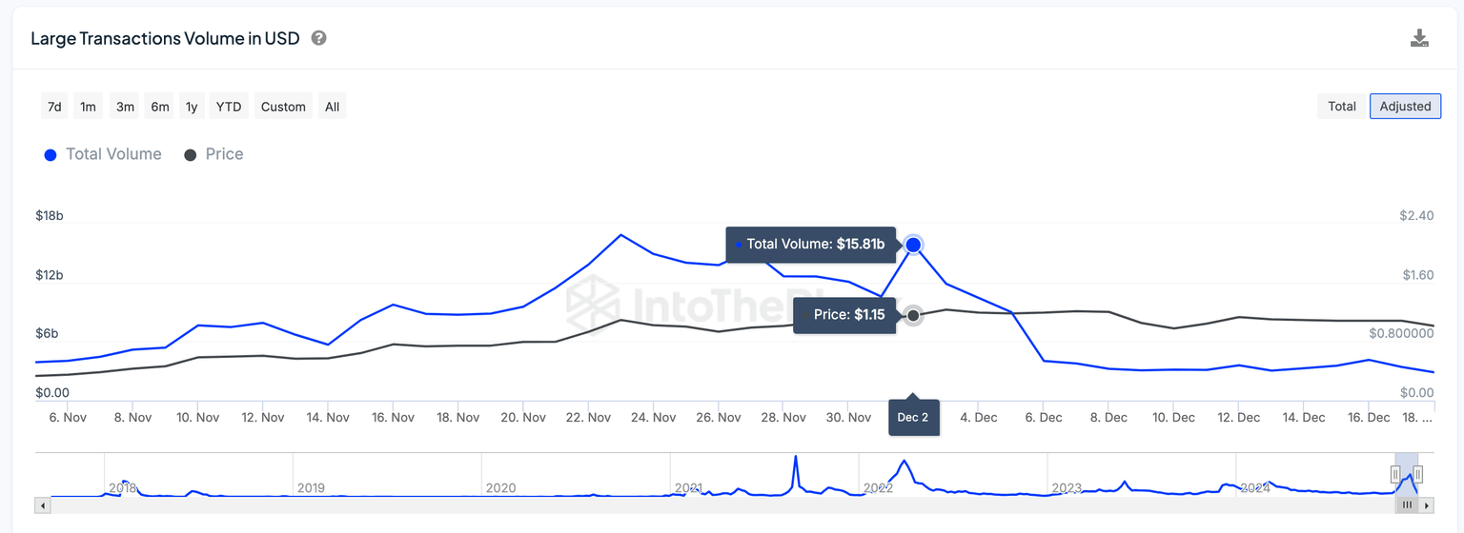Select the 7d time range

[54, 107]
